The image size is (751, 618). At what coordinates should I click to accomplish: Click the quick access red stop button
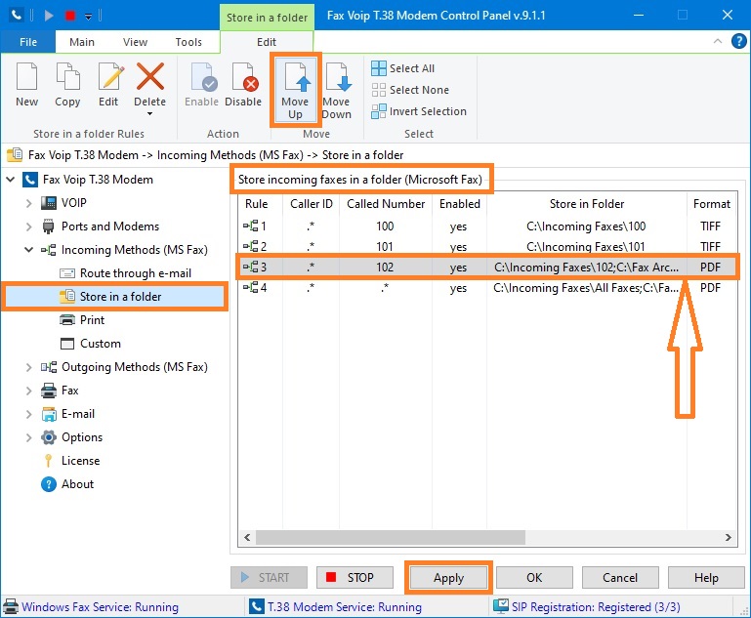point(70,16)
